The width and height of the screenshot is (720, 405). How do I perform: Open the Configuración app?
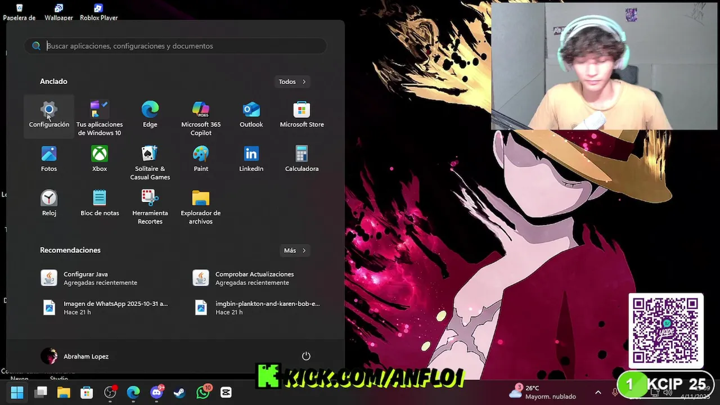[x=49, y=115]
